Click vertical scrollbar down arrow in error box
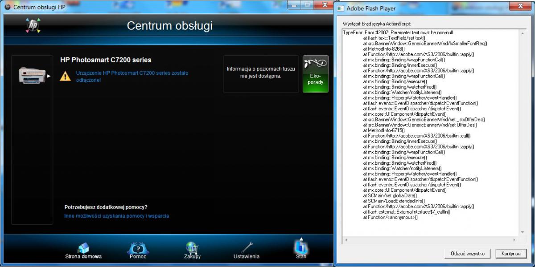The width and height of the screenshot is (535, 267). tap(523, 233)
